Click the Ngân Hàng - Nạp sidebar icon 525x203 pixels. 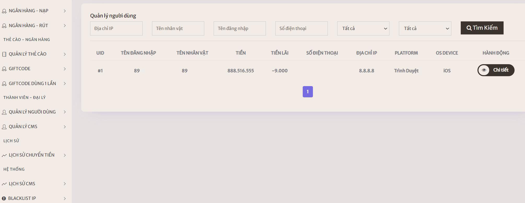click(x=4, y=11)
